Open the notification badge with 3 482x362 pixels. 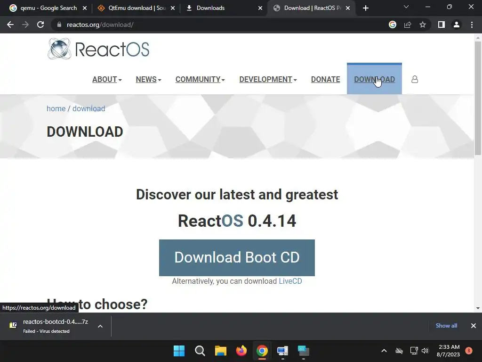tap(469, 350)
